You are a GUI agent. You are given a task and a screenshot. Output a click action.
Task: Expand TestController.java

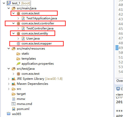[x=18, y=28]
